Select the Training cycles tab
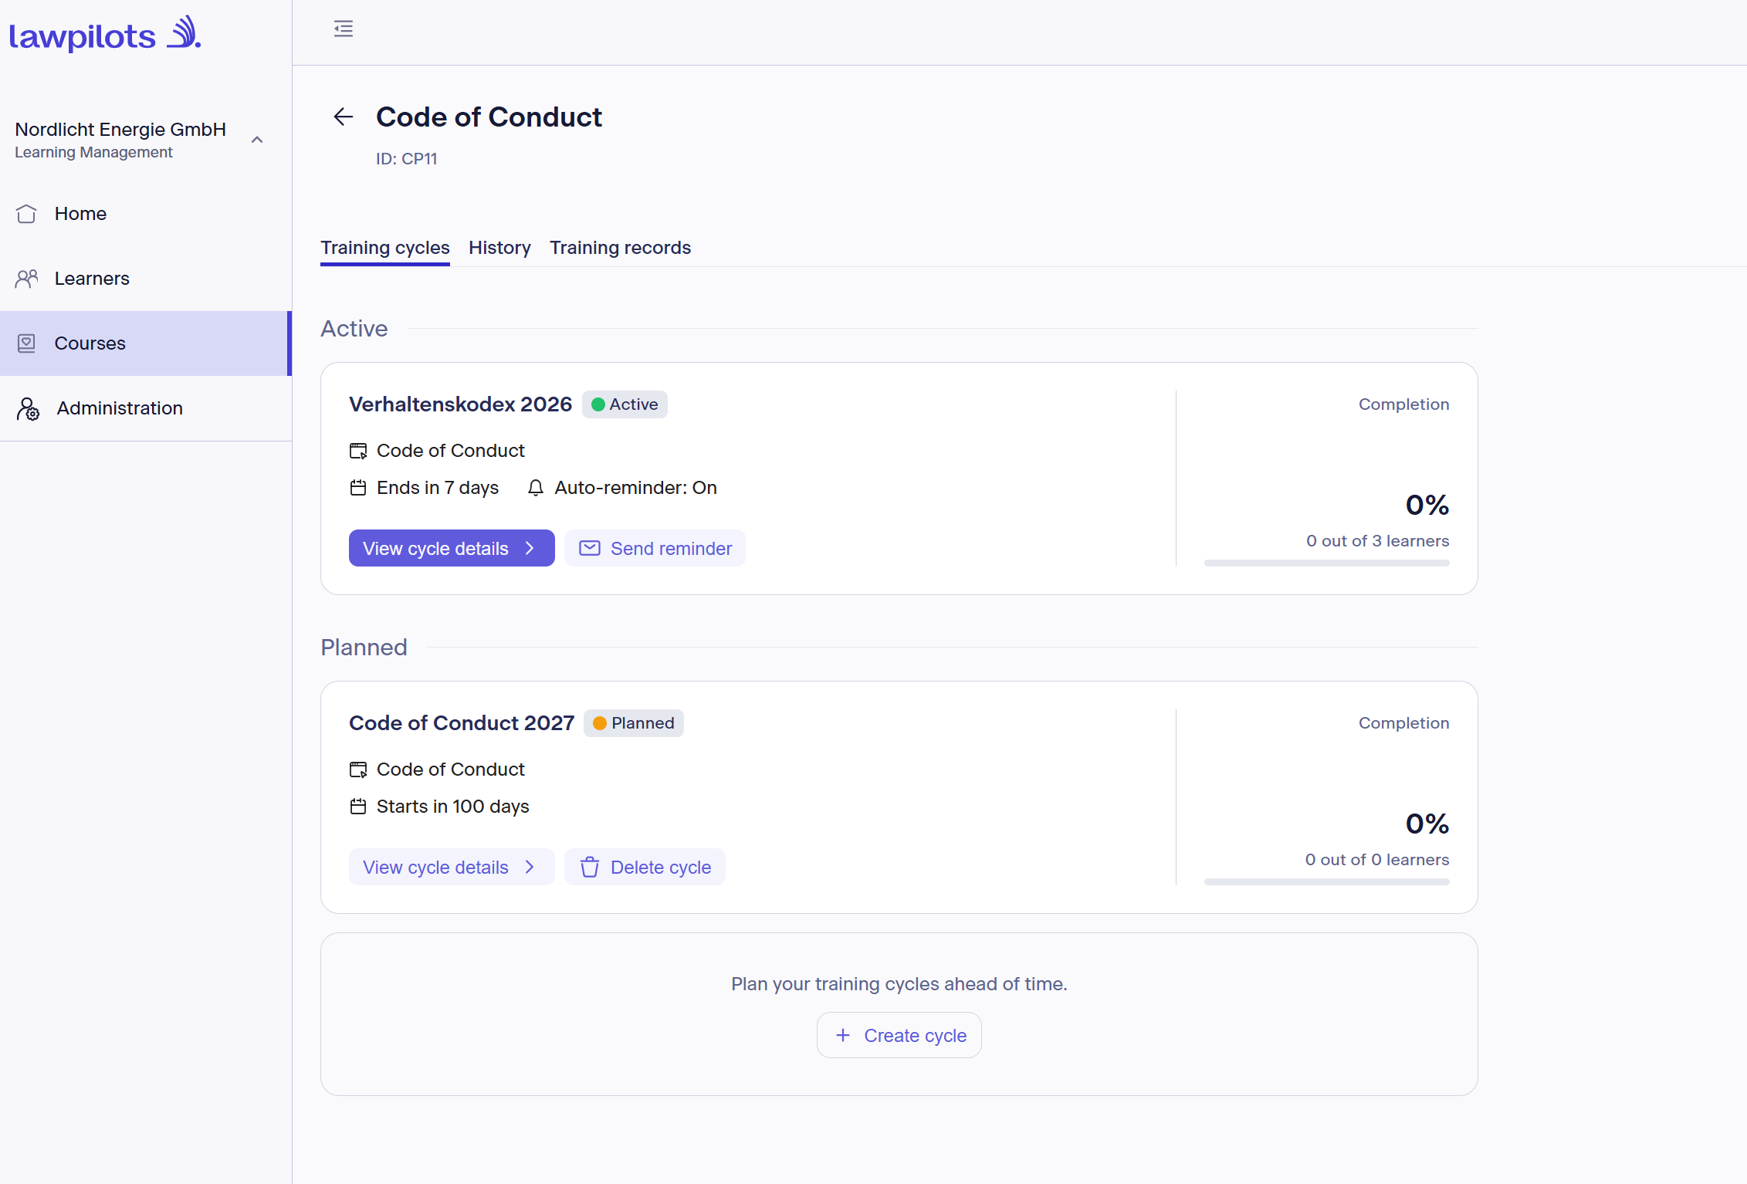The height and width of the screenshot is (1184, 1747). pos(385,248)
